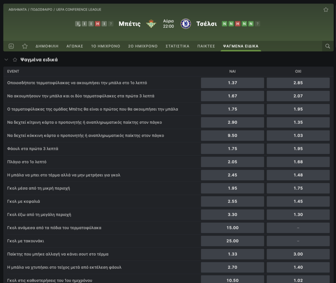Select 3.00 substitute shot on target
This screenshot has width=336, height=283.
pyautogui.click(x=298, y=254)
